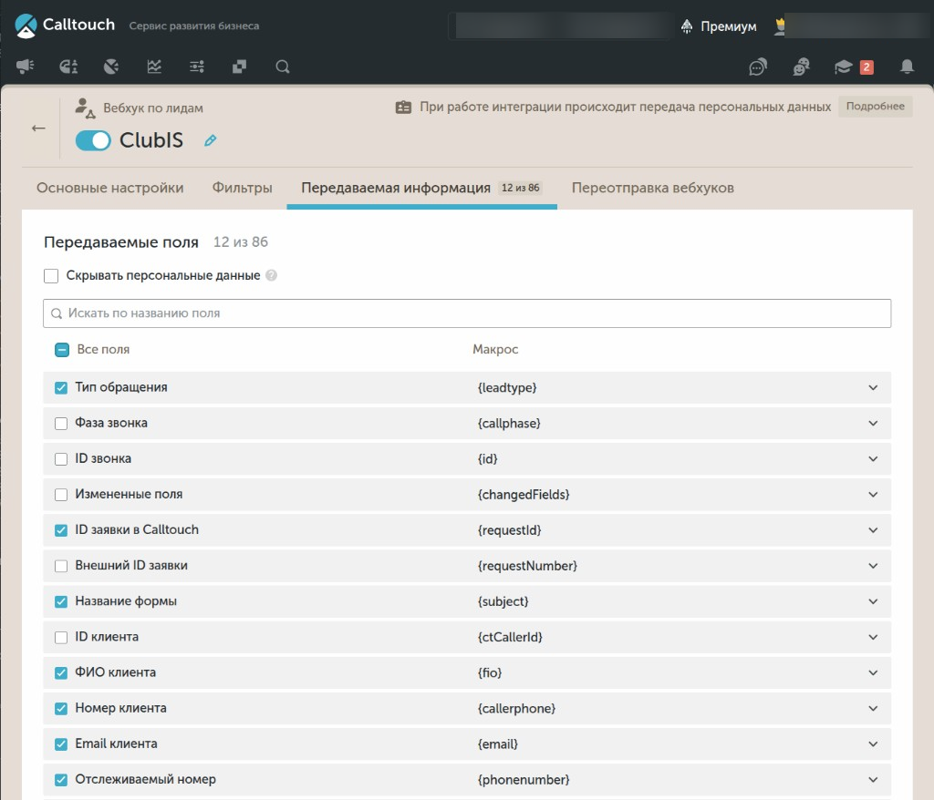Open the overlapping squares integrations icon
Image resolution: width=934 pixels, height=800 pixels.
240,67
